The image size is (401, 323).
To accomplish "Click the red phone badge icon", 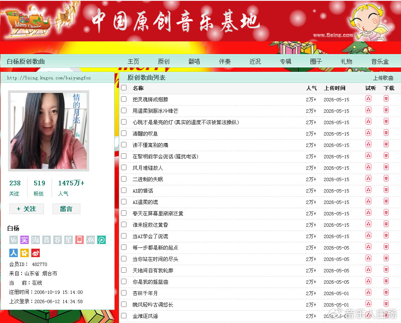I will point(80,240).
